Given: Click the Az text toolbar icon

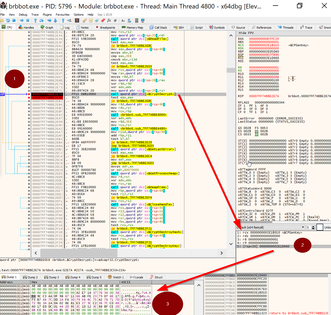Looking at the screenshot, I should (123, 20).
